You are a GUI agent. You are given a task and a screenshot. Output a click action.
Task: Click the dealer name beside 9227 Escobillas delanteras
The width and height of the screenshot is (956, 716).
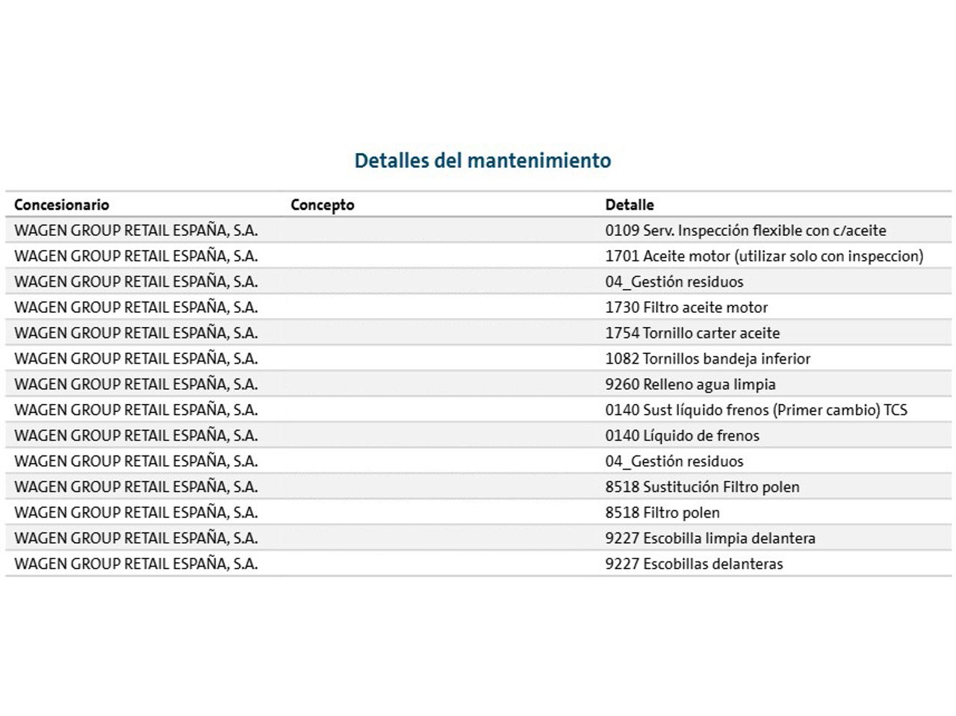click(136, 564)
